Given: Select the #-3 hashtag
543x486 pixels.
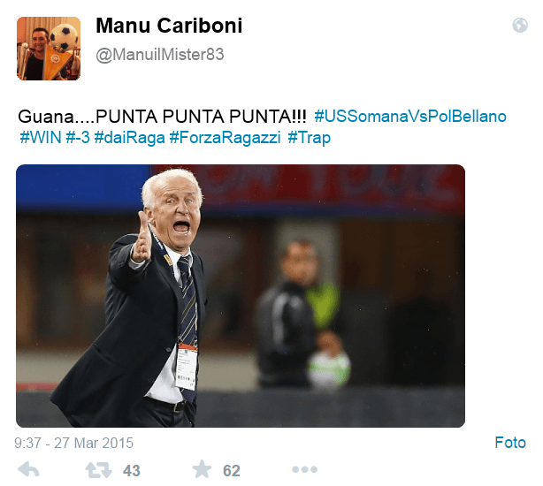Looking at the screenshot, I should pos(78,138).
